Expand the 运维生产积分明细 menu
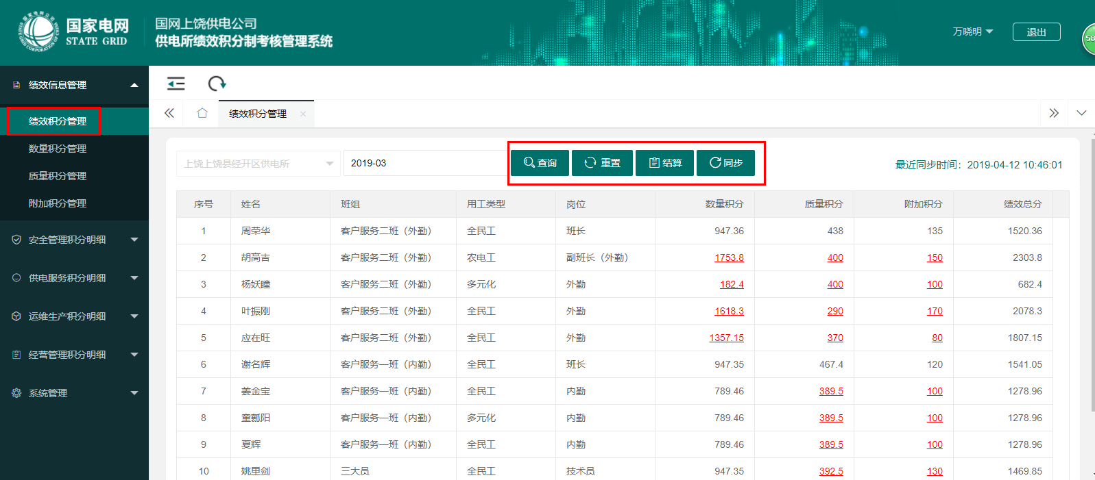The height and width of the screenshot is (480, 1095). pos(134,316)
